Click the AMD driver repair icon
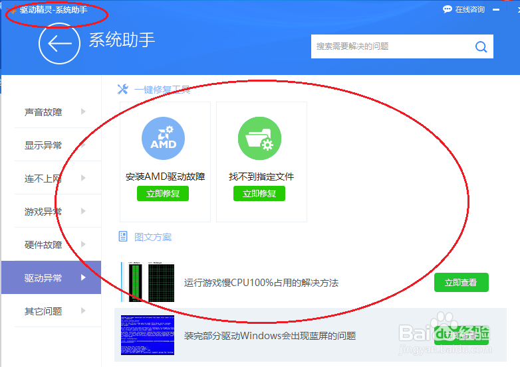This screenshot has height=367, width=520. 163,138
